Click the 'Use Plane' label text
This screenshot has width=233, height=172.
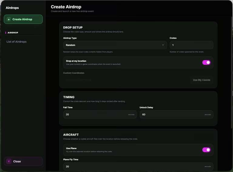tap(71, 148)
